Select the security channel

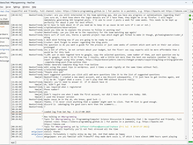(4, 57)
